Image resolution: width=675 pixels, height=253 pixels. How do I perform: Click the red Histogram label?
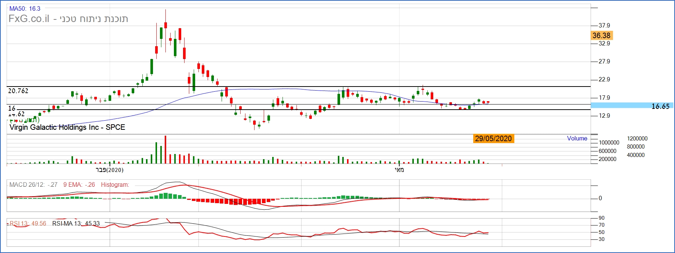pos(115,185)
